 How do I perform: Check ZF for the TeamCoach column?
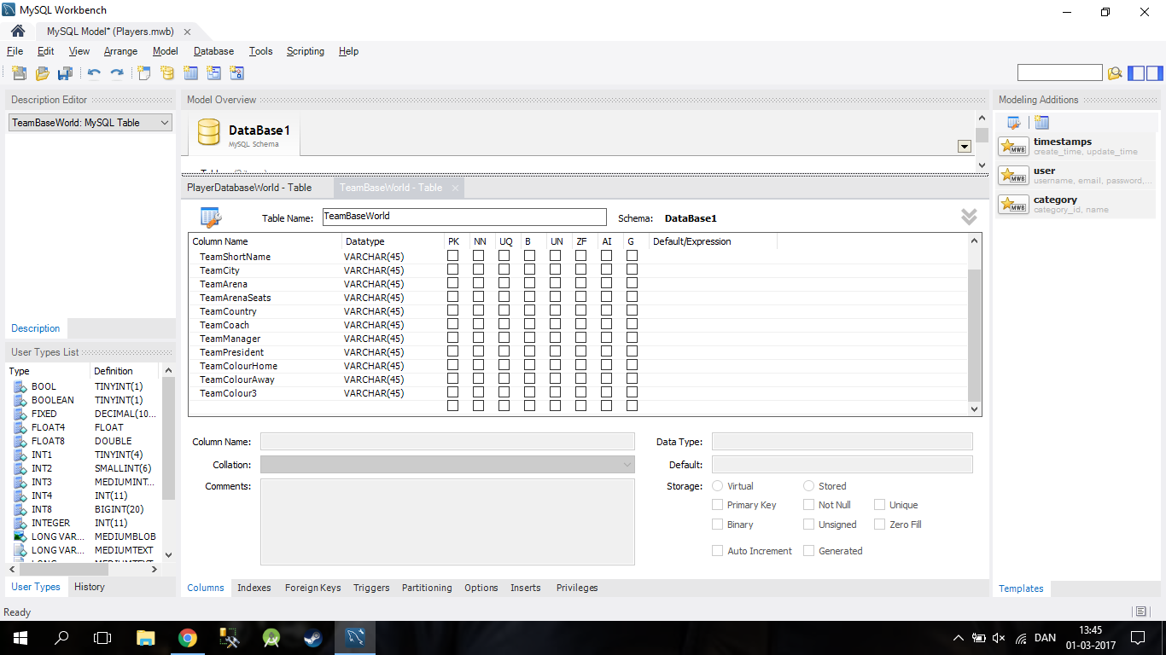581,324
